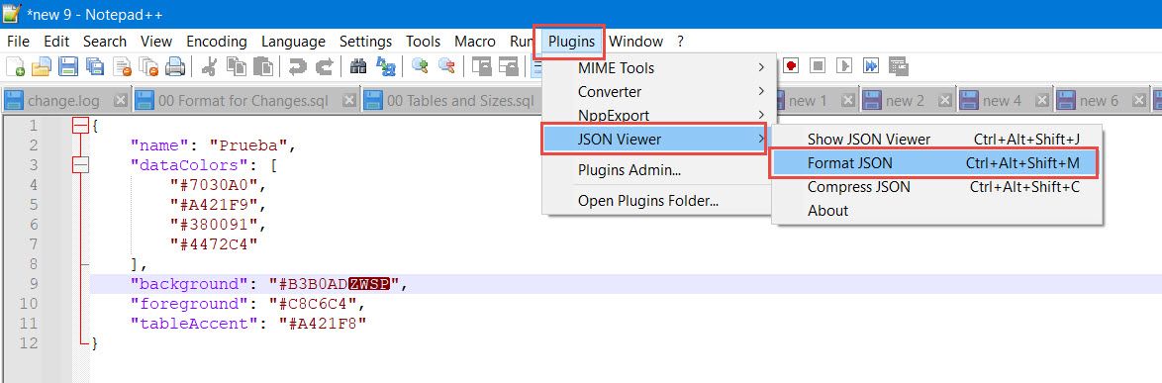Toggle synchronize horizontal scrolling icon
The image size is (1162, 383).
(x=509, y=66)
